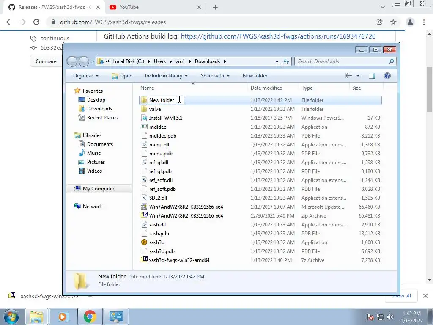Click the Chrome icon in the taskbar

point(90,317)
